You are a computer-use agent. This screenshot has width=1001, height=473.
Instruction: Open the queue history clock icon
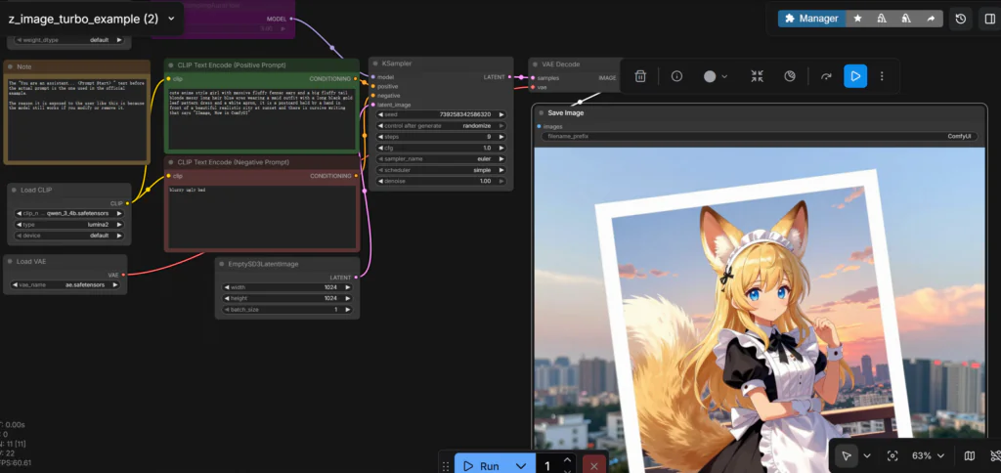(961, 19)
